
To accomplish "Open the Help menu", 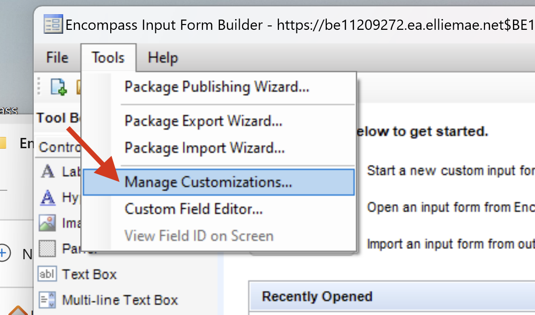I will point(163,58).
